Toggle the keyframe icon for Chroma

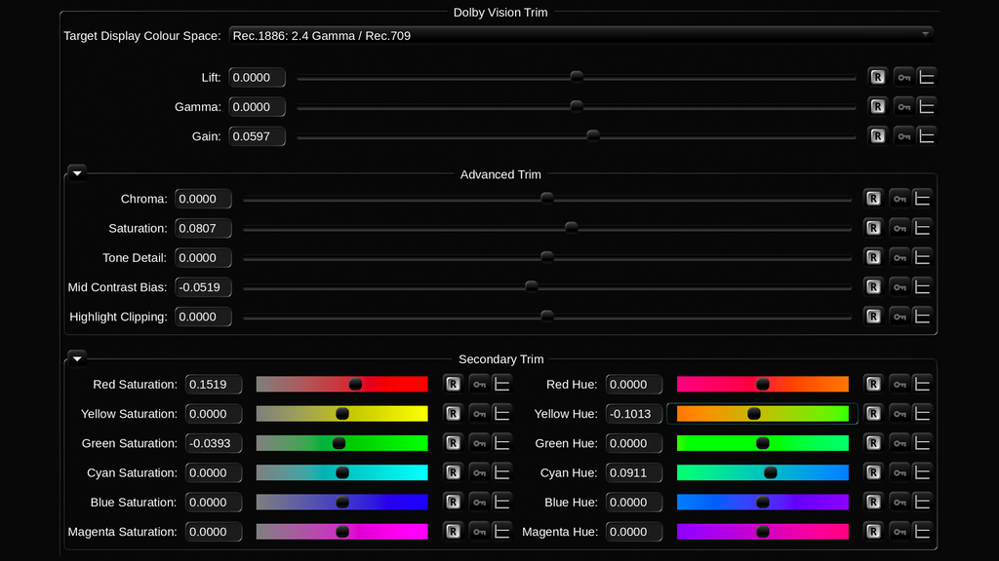(899, 199)
